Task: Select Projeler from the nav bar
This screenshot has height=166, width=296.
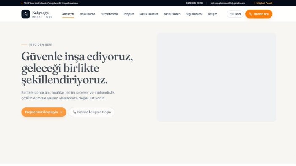Action: pos(129,14)
